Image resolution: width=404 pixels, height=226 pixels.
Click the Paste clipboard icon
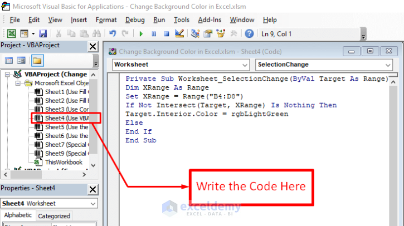[84, 34]
